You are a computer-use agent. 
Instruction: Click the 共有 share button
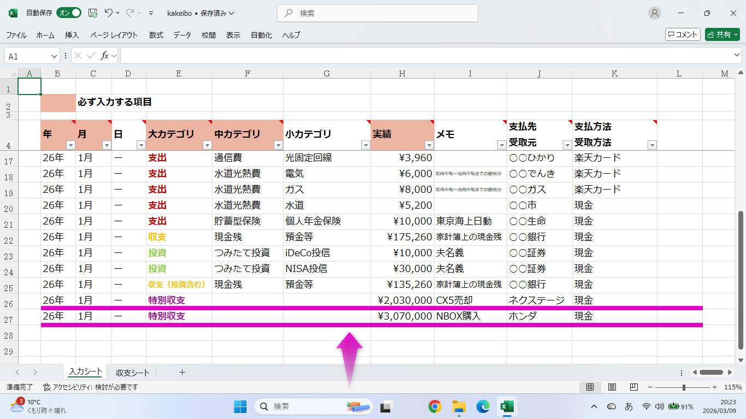[x=722, y=34]
